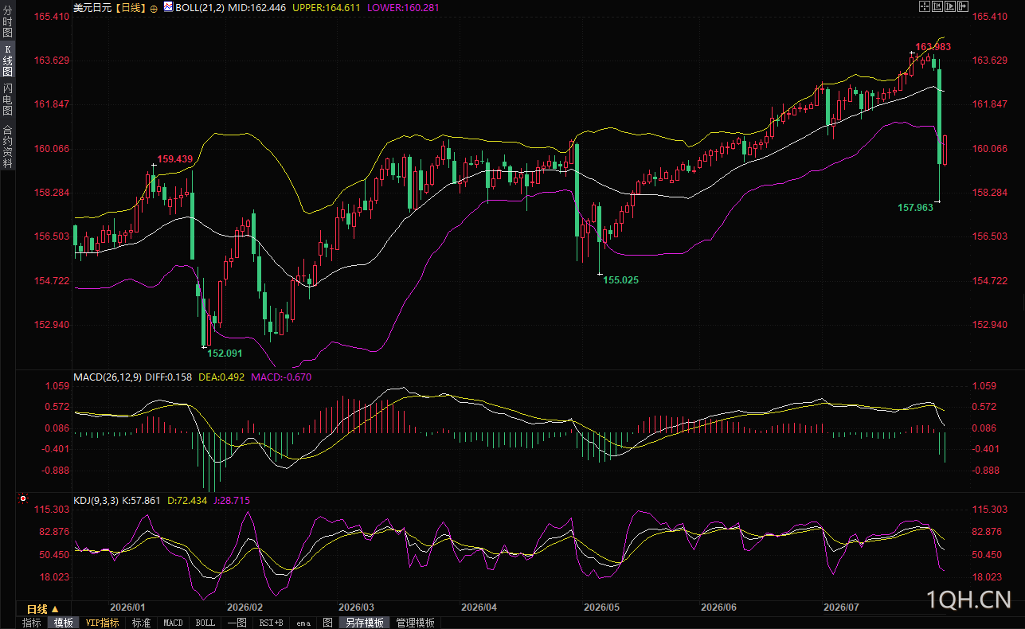The image size is (1025, 629).
Task: Open the 合约资料 side tab
Action: pos(7,147)
